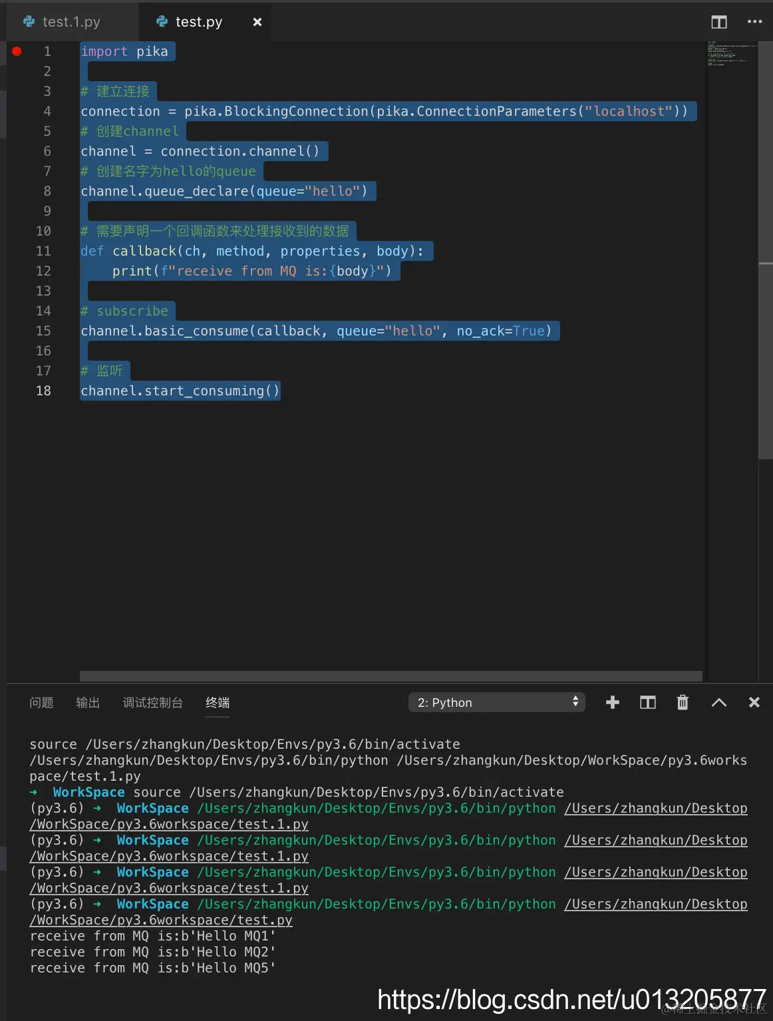Open the editor more actions ellipsis
This screenshot has width=773, height=1021.
click(754, 22)
